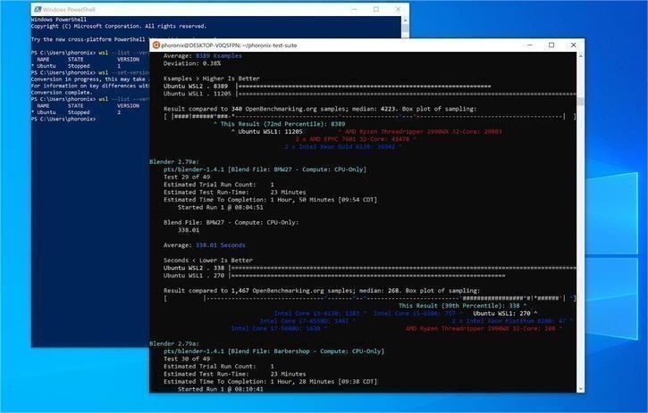Close the phoronix-test-suite terminal window
Screen dimensions: 648x413
(x=573, y=45)
